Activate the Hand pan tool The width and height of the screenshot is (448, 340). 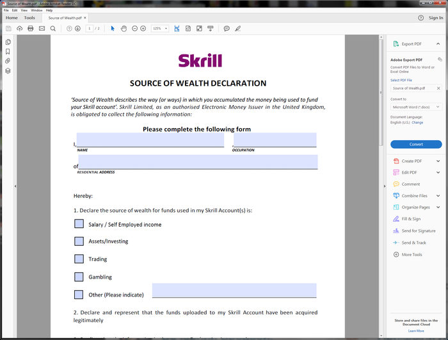[x=124, y=29]
